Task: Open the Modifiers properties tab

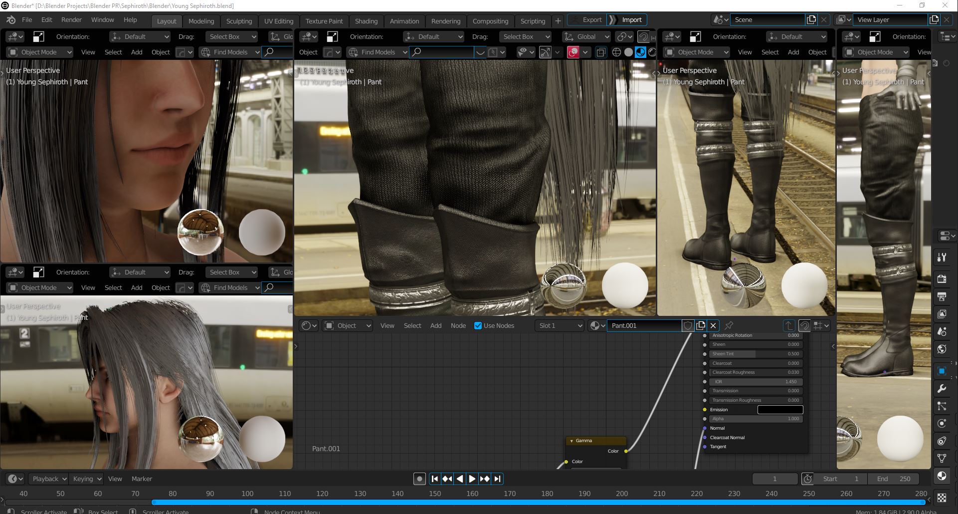Action: point(942,388)
